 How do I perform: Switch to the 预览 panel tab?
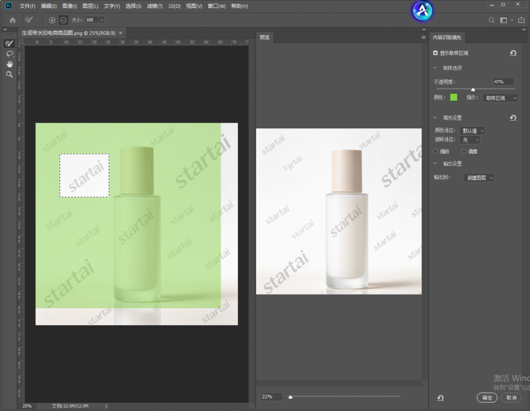[x=264, y=37]
